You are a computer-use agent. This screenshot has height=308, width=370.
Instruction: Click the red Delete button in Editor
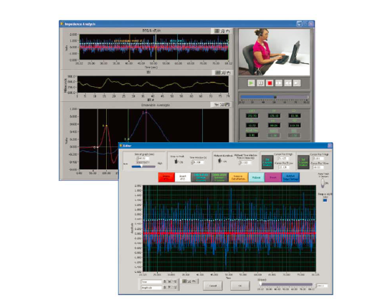pyautogui.click(x=166, y=177)
